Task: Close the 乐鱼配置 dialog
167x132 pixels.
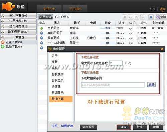Action: (x=162, y=49)
